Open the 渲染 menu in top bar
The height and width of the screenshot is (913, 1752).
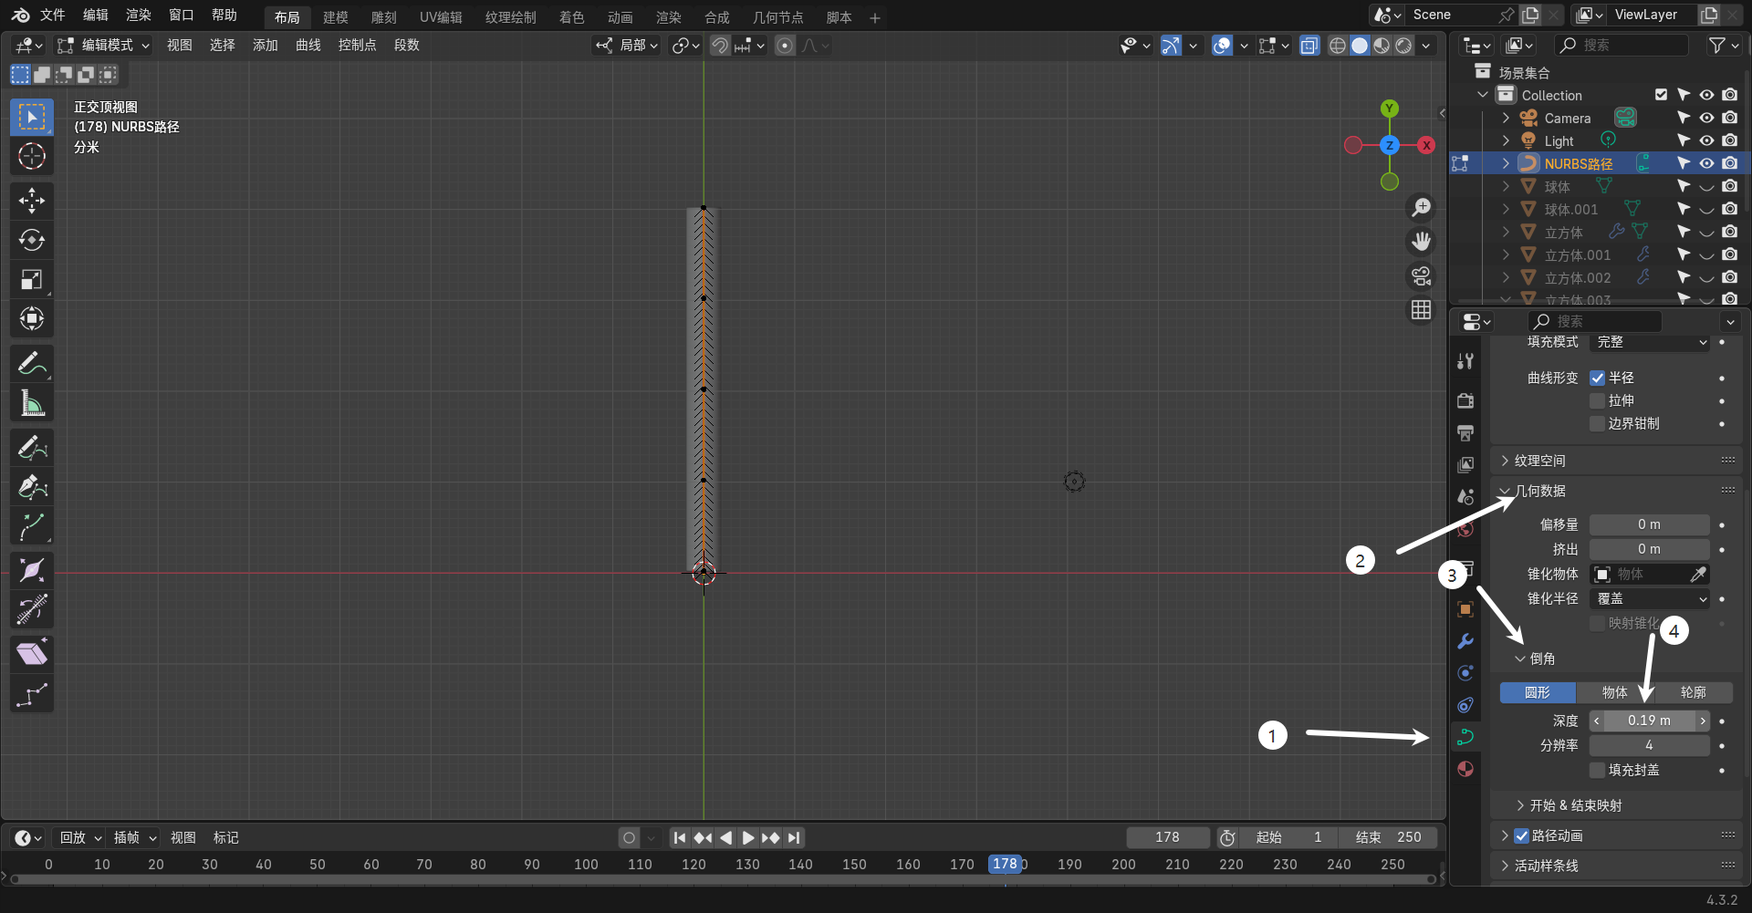(138, 15)
